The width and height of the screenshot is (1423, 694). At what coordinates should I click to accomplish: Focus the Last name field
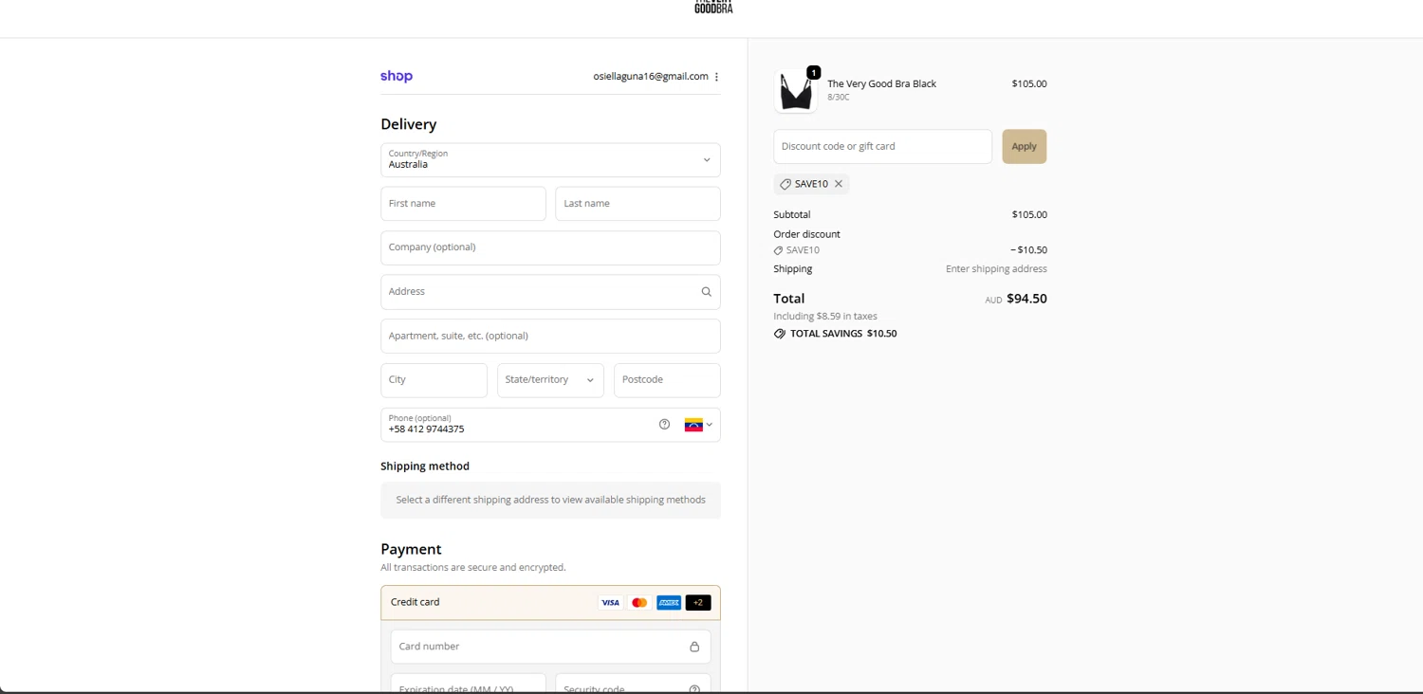(638, 204)
